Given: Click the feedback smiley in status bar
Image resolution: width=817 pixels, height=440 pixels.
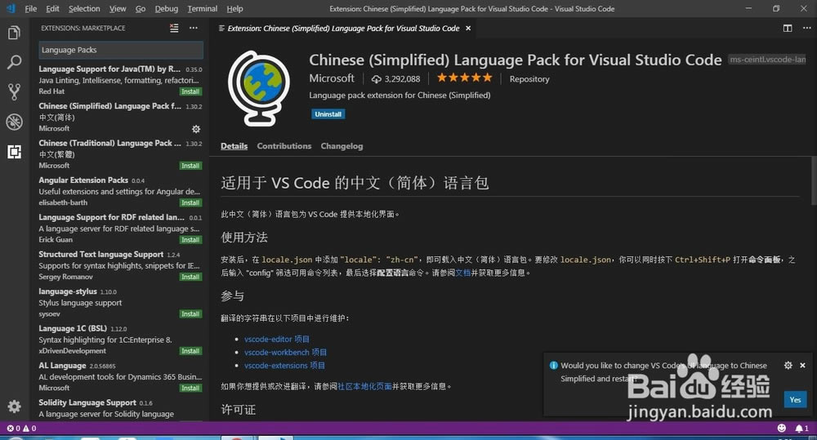Looking at the screenshot, I should coord(782,428).
